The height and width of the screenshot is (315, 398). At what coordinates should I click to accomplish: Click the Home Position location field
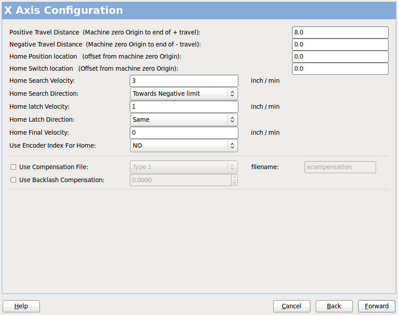[x=340, y=56]
